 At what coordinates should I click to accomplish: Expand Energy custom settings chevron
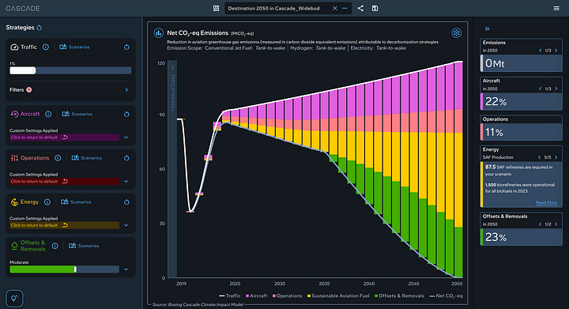click(126, 225)
